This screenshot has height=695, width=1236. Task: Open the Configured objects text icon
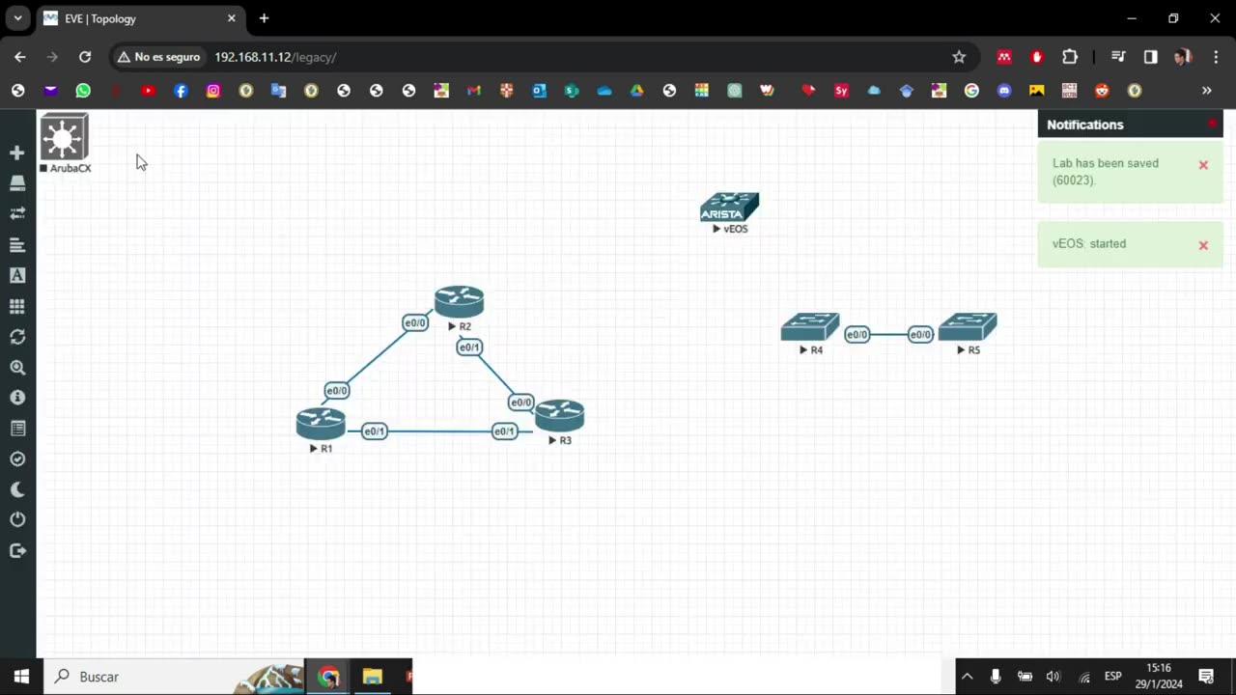click(16, 275)
